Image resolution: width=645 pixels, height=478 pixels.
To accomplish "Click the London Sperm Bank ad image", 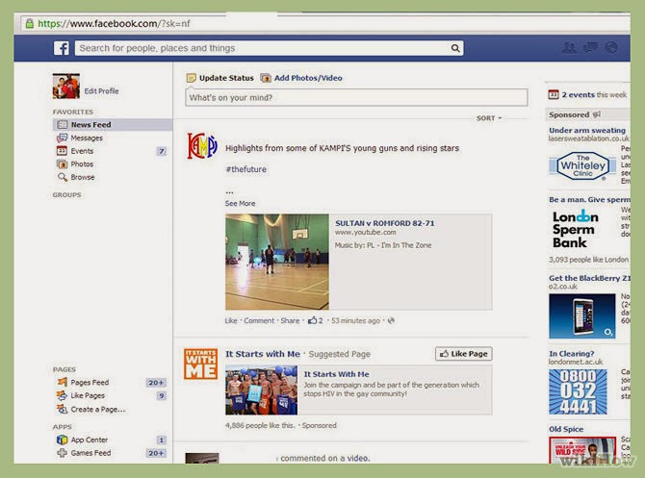I will coord(575,229).
